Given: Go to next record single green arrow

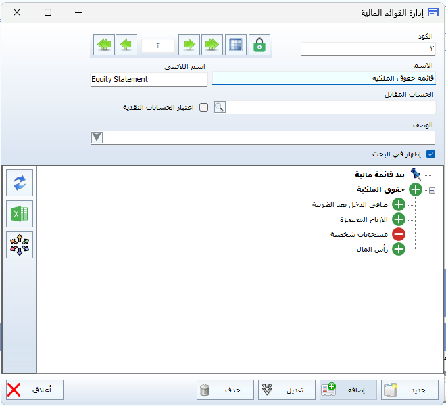Looking at the screenshot, I should [190, 45].
